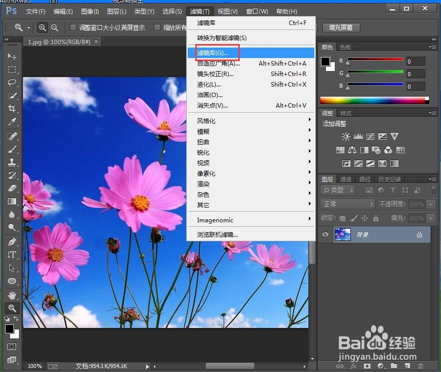Toggle pixel layer filter
Image resolution: width=441 pixels, height=372 pixels.
[369, 190]
